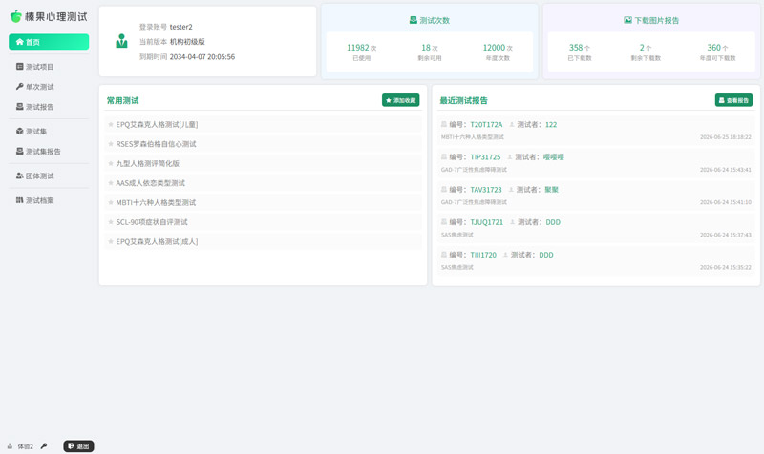This screenshot has width=764, height=454.
Task: Click tester name 122
Action: (551, 125)
